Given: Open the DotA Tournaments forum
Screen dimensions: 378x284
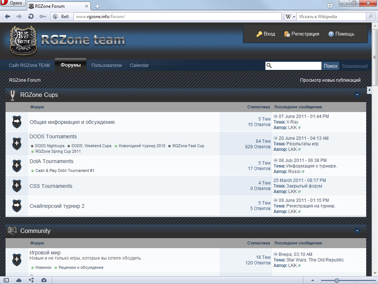Looking at the screenshot, I should coord(51,161).
